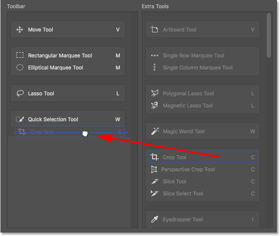Select Magnetic Lasso Tool label
The height and width of the screenshot is (236, 280).
[x=188, y=106]
